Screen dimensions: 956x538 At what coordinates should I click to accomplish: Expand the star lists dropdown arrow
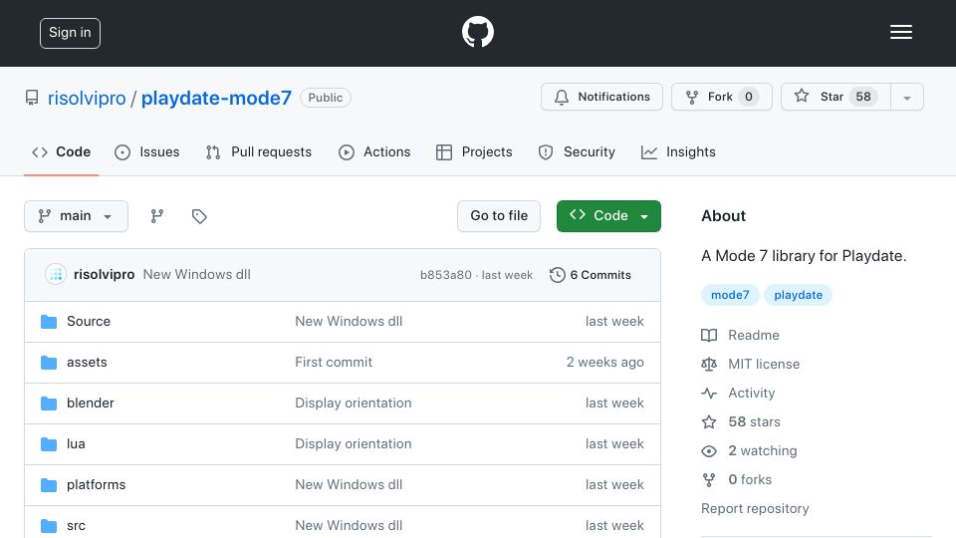tap(907, 97)
